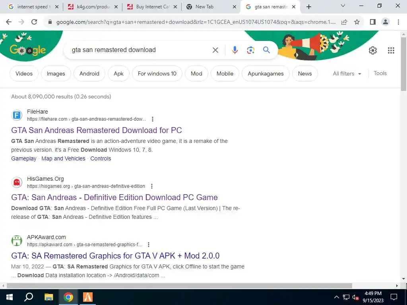The image size is (407, 305).
Task: Apply the Apunkagames filter chip
Action: (266, 73)
